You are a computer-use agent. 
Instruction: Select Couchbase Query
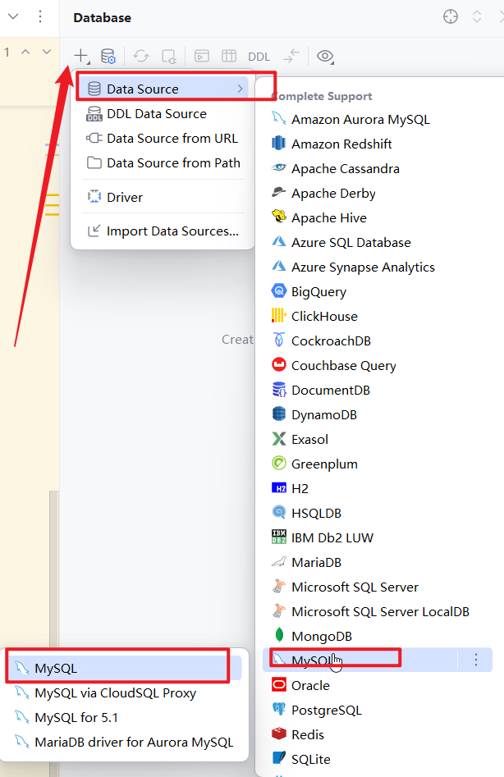click(378, 366)
